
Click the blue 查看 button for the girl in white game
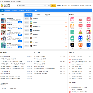(x=20, y=35)
